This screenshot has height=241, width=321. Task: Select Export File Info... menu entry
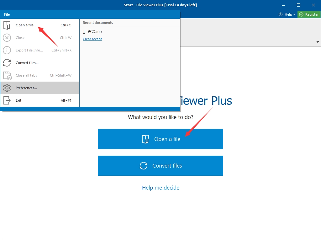pos(40,50)
